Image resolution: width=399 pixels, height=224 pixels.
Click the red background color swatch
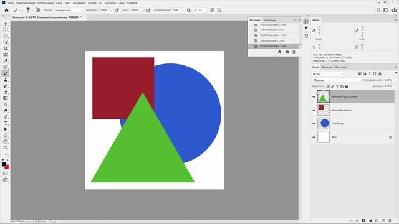coord(7,167)
